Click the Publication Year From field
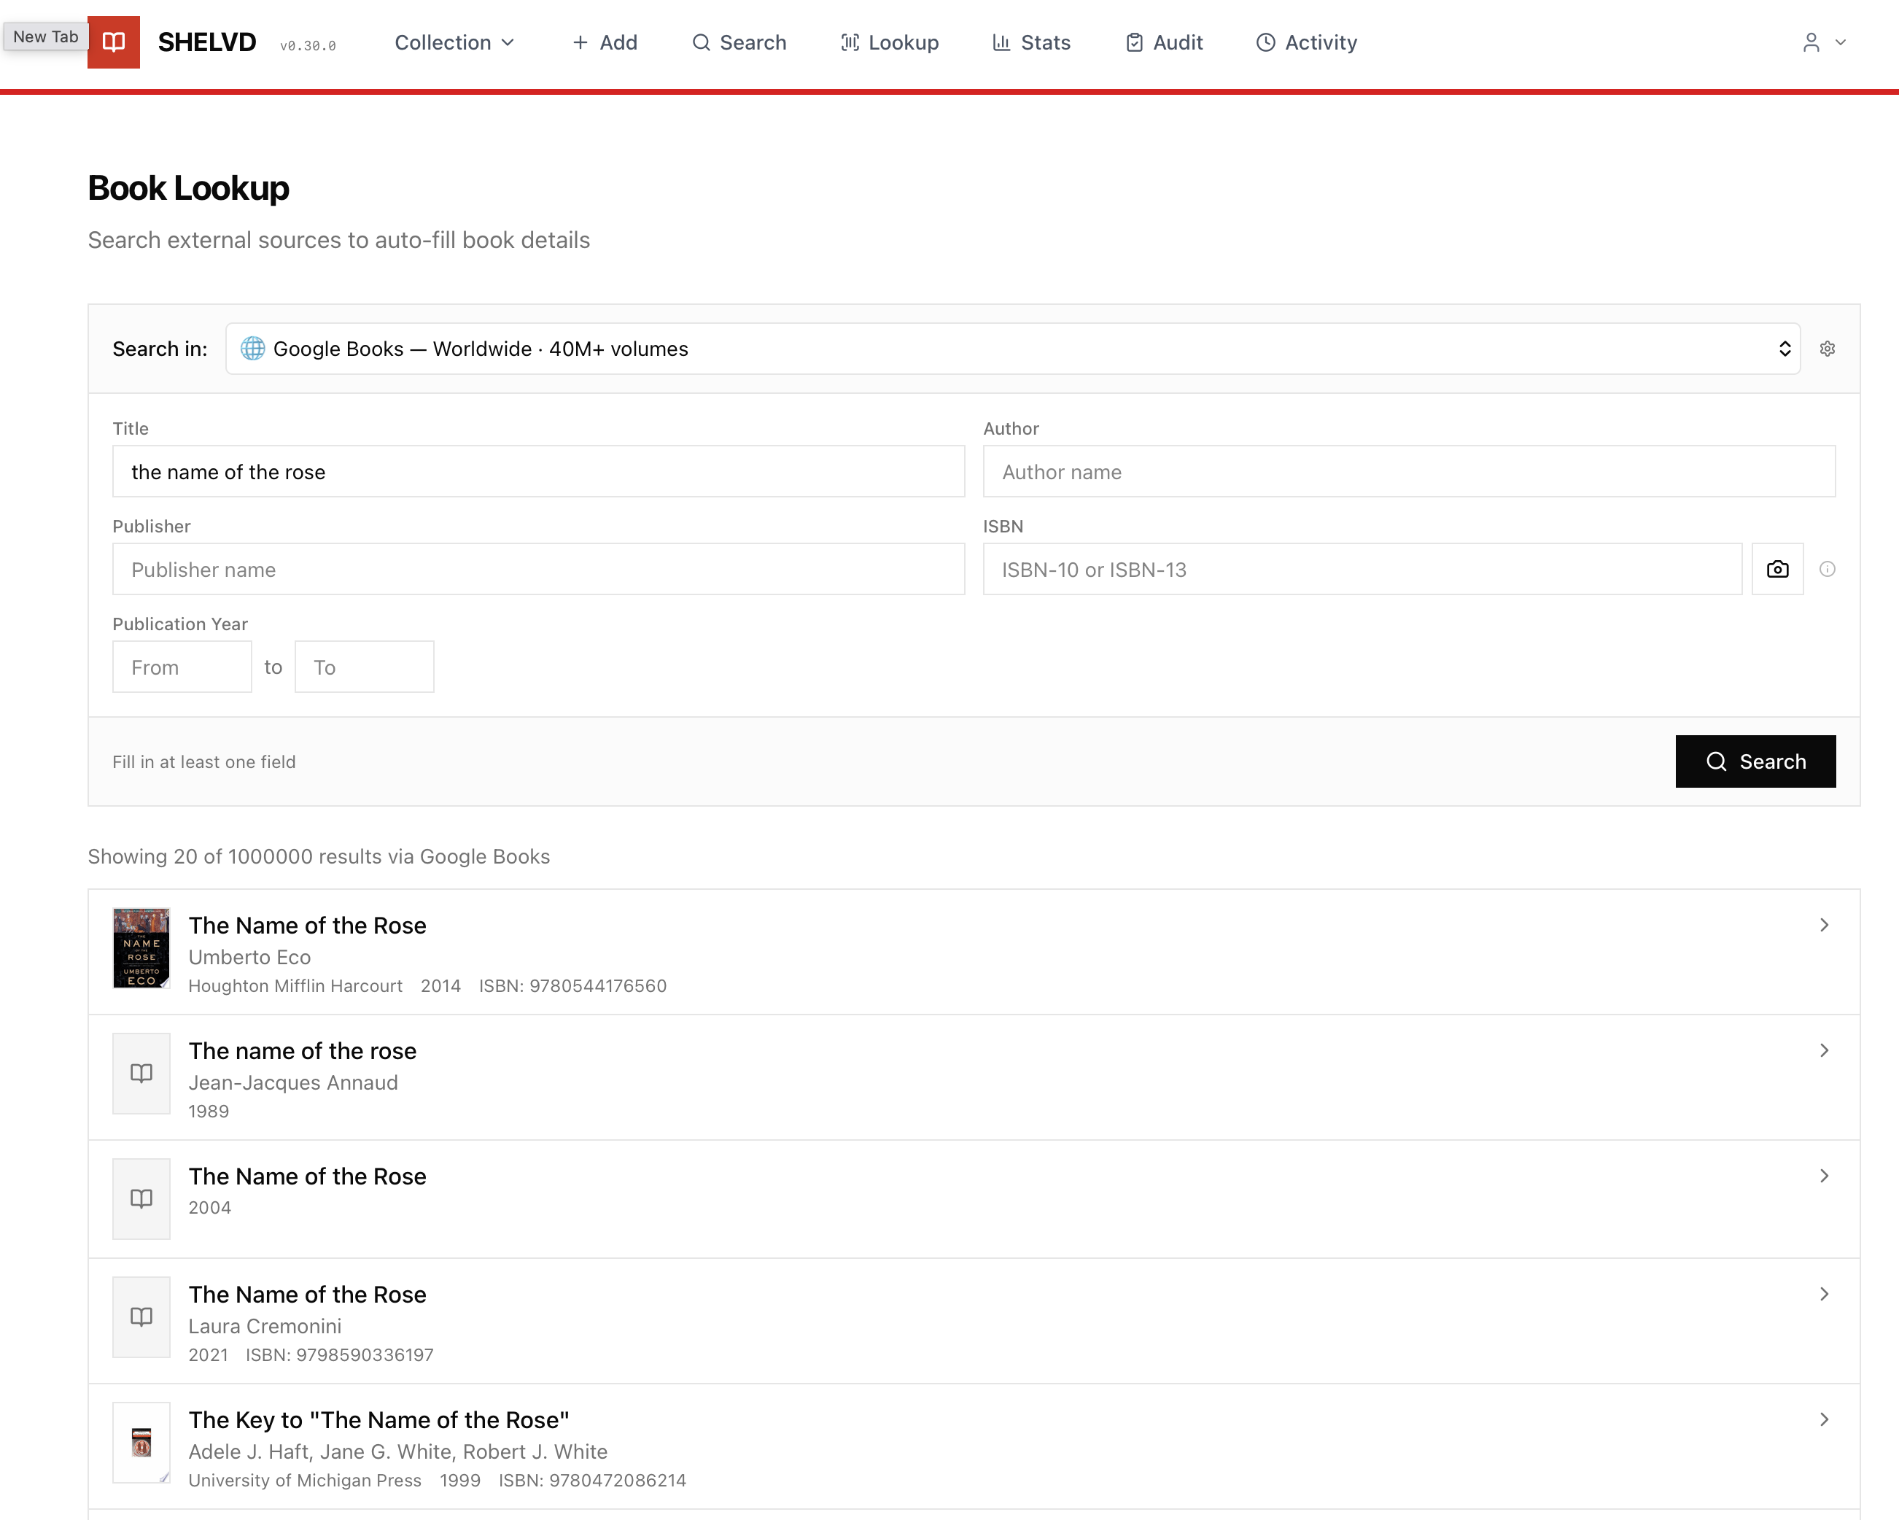1899x1520 pixels. coord(182,667)
